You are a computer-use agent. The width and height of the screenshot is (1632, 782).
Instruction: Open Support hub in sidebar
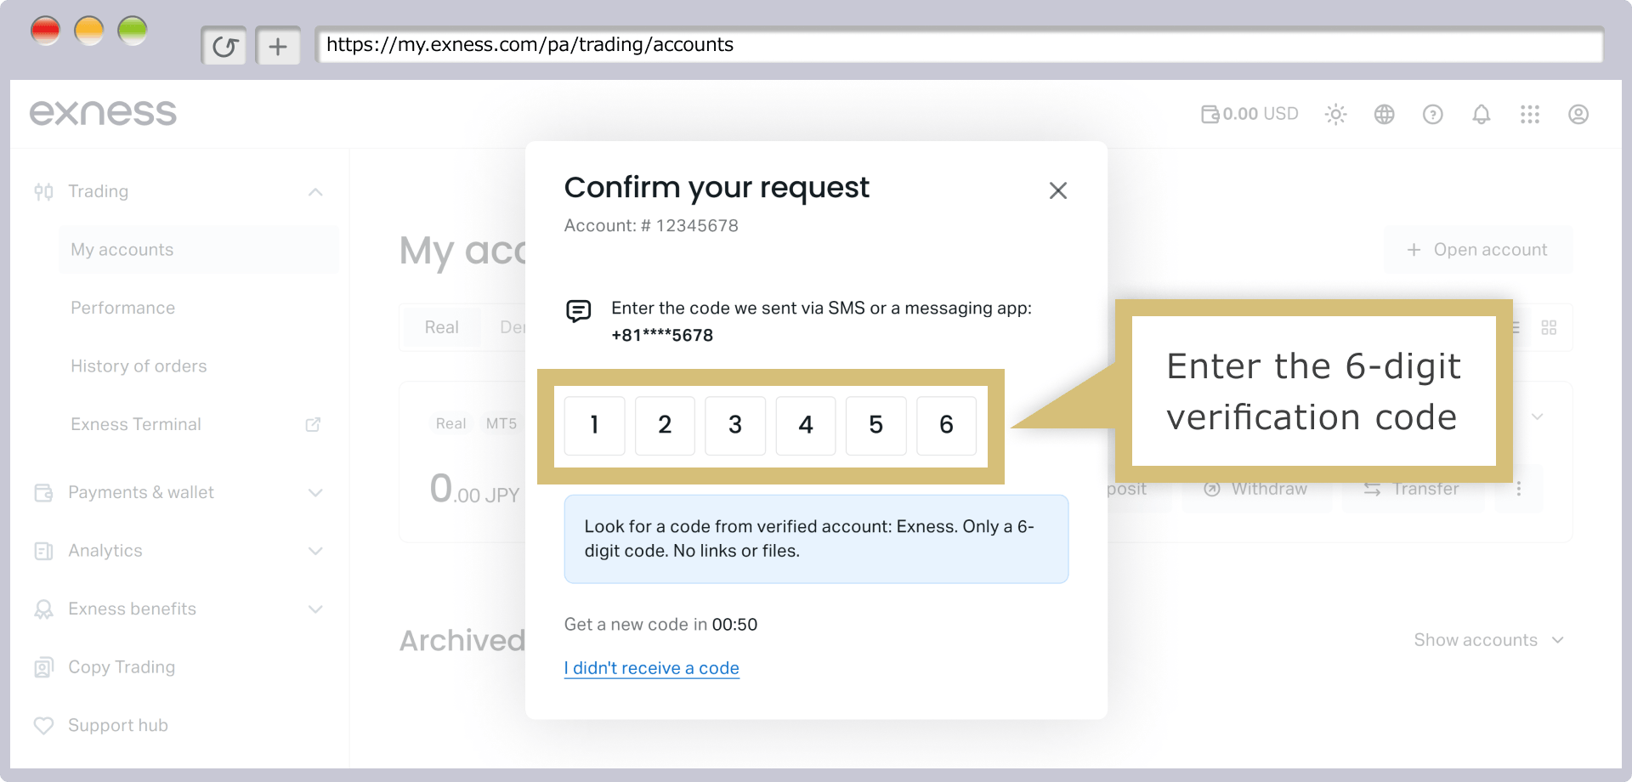(x=118, y=726)
